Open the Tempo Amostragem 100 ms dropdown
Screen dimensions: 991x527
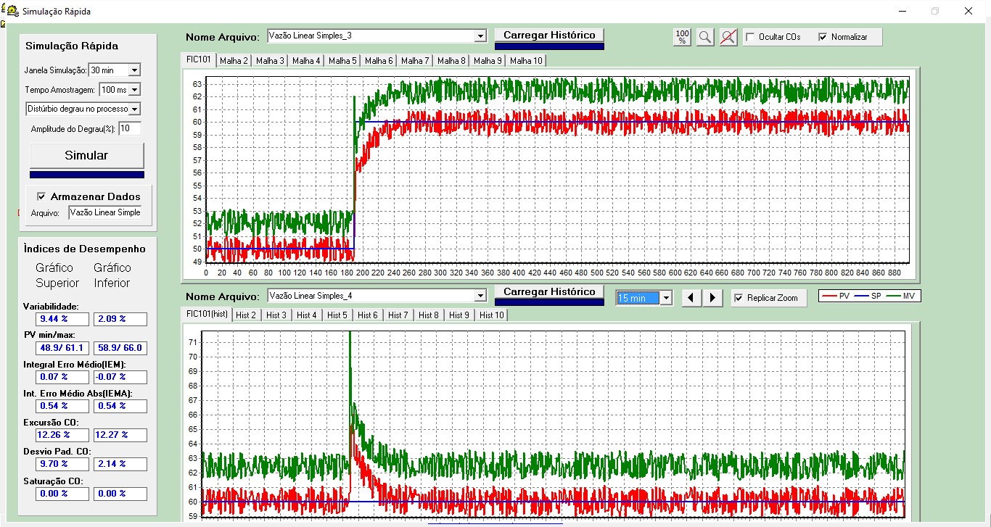pos(134,90)
